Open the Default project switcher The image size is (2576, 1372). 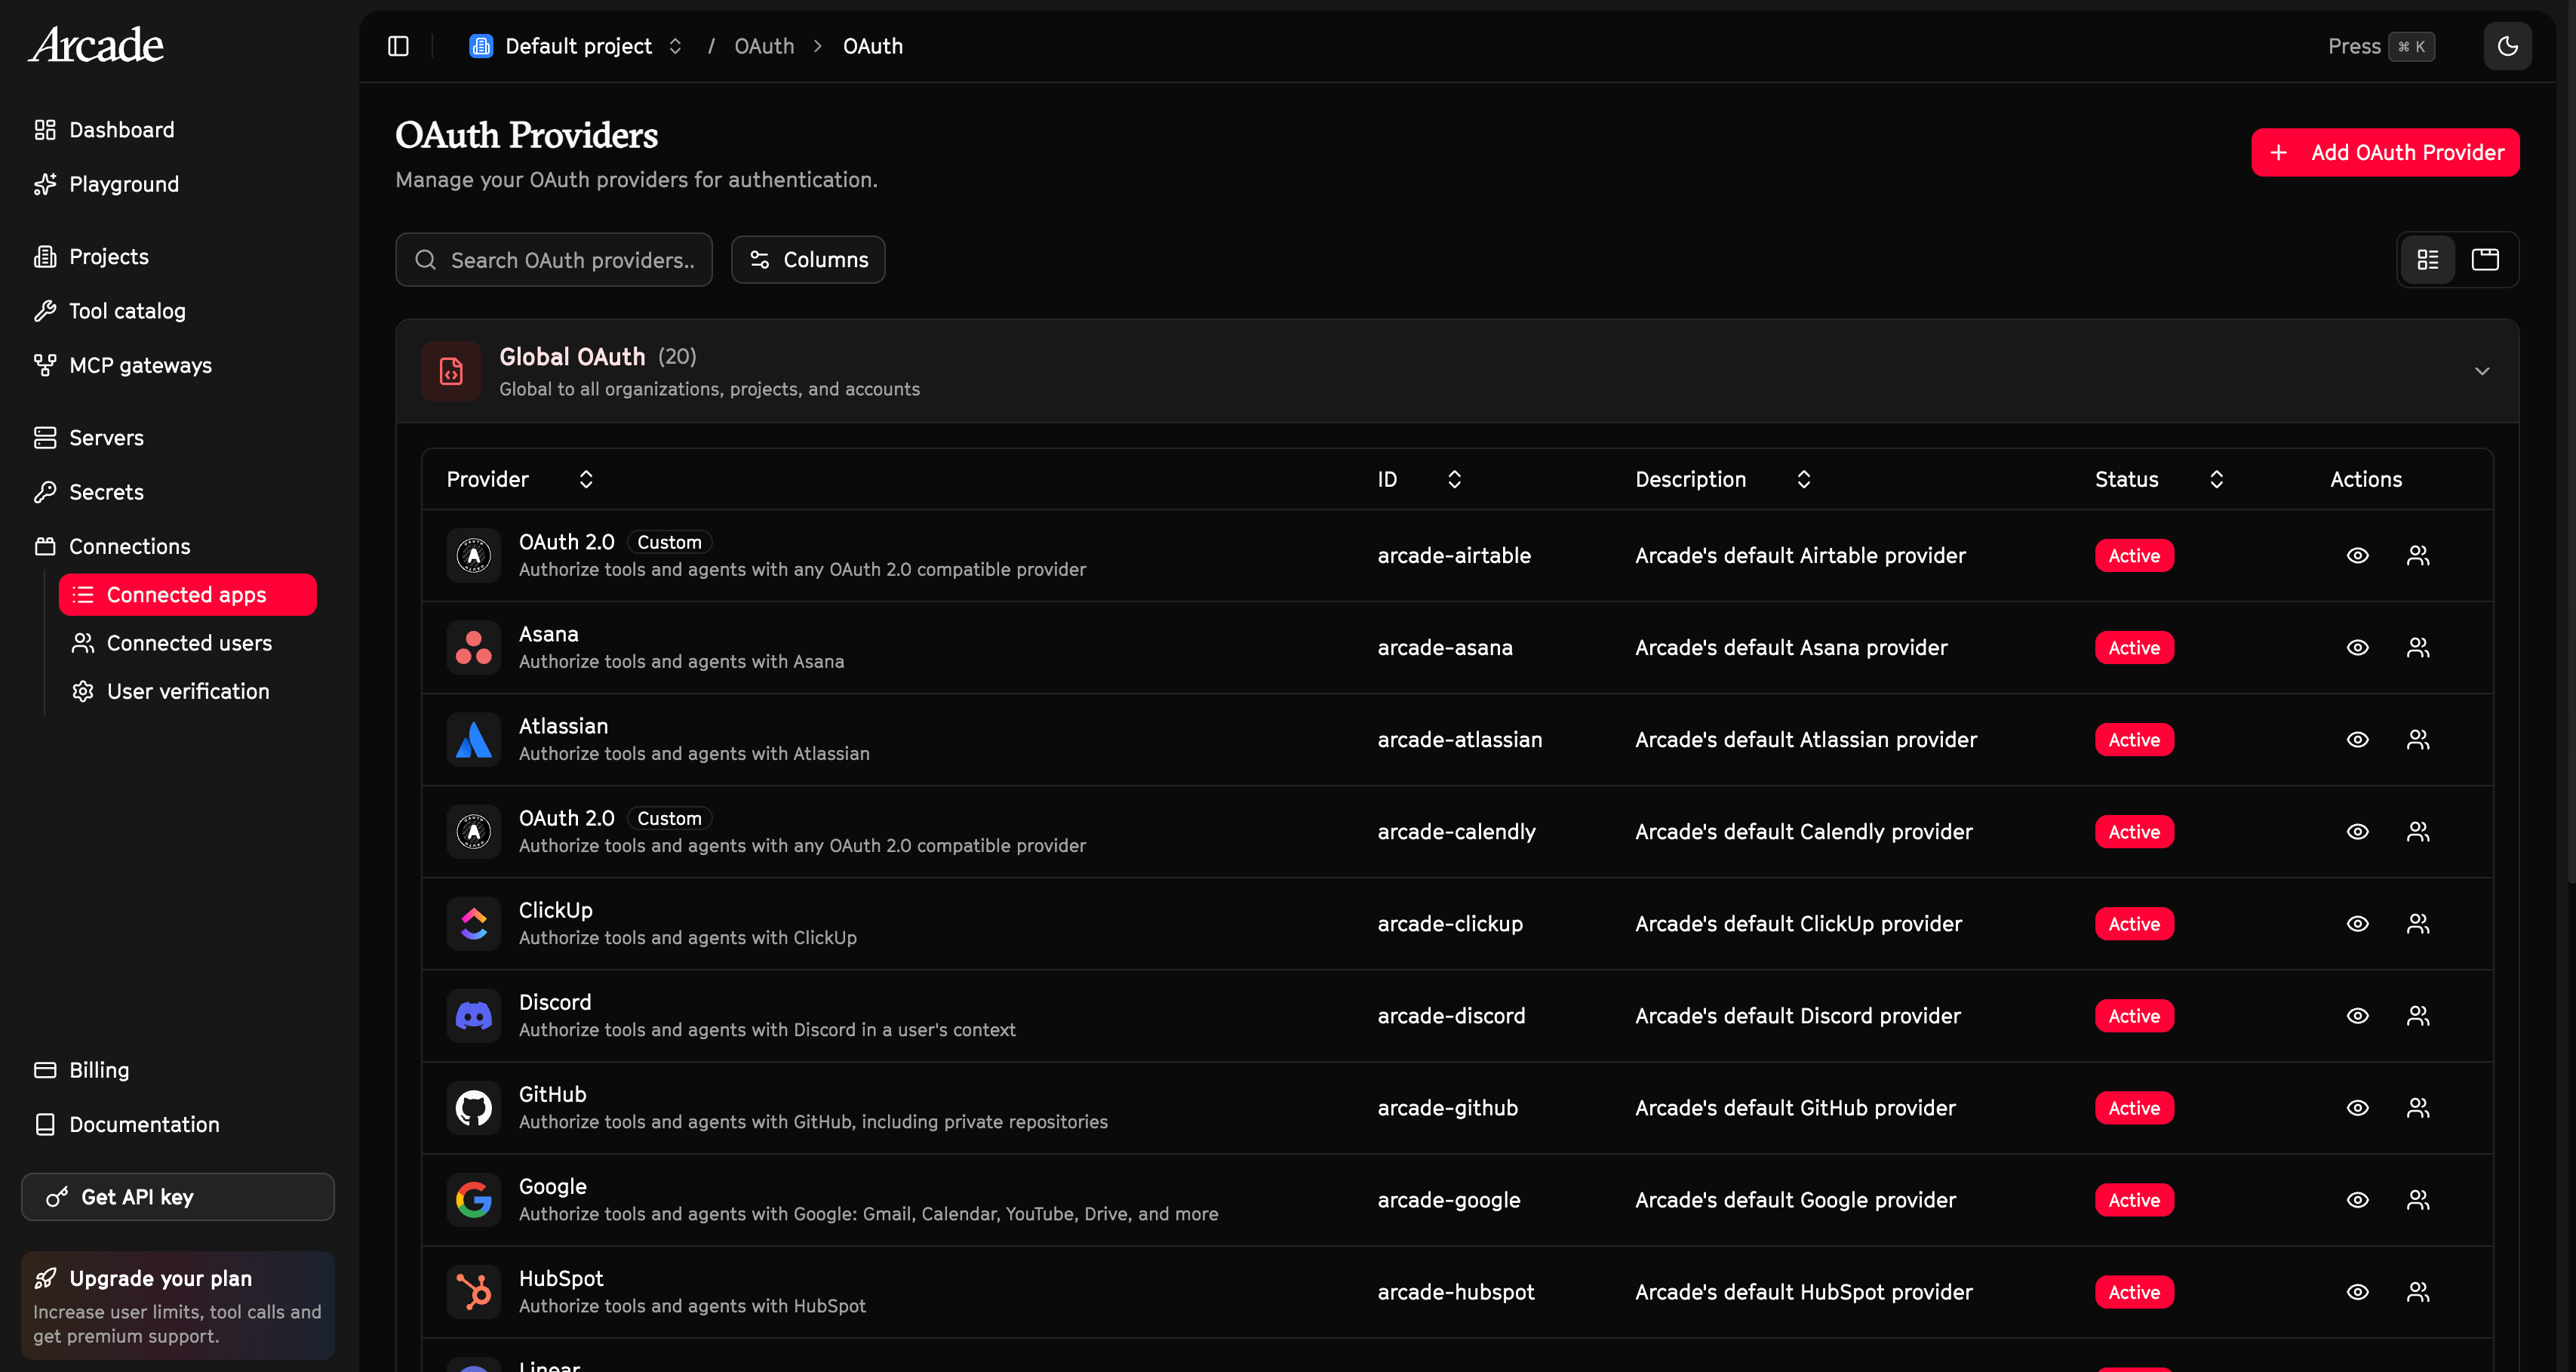click(577, 46)
